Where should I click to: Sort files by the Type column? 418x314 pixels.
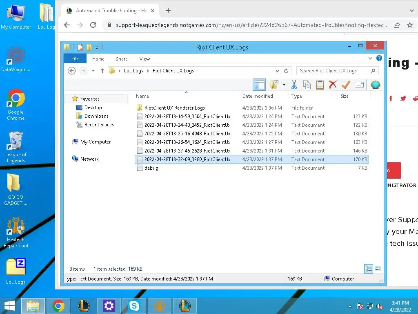296,96
